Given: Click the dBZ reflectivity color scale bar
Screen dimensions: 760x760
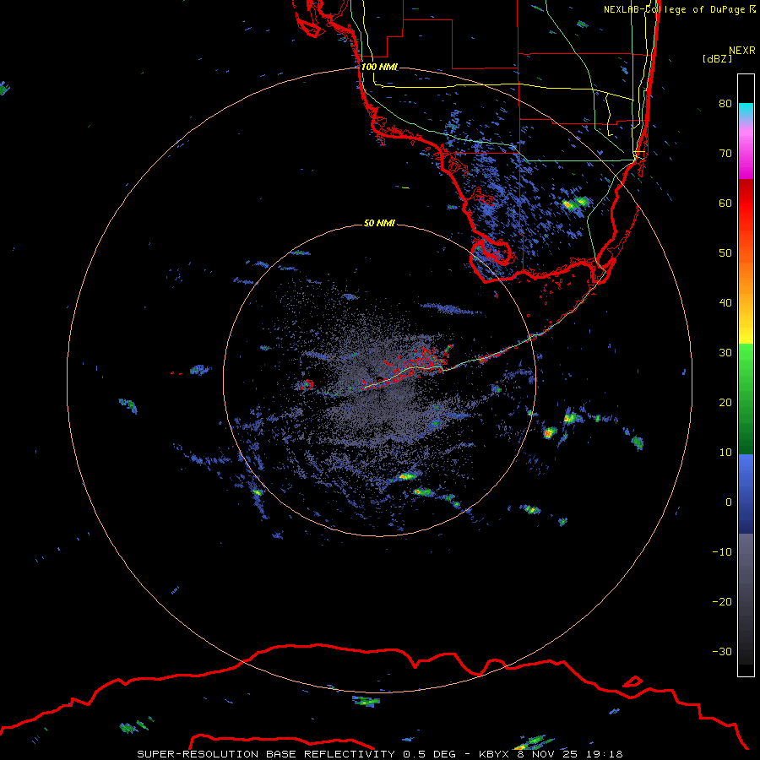Looking at the screenshot, I should coord(746,375).
